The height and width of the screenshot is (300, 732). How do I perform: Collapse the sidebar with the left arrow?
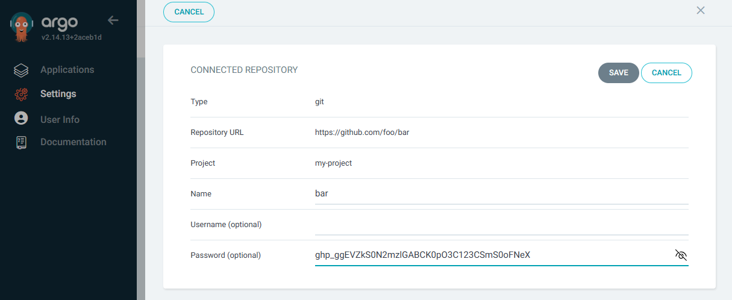[113, 20]
